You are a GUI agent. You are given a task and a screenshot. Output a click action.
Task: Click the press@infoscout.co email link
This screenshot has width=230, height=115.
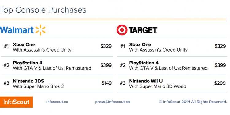tap(113, 102)
